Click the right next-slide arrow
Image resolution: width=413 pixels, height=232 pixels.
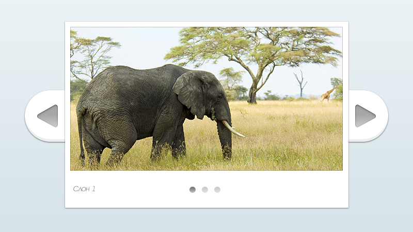365,116
